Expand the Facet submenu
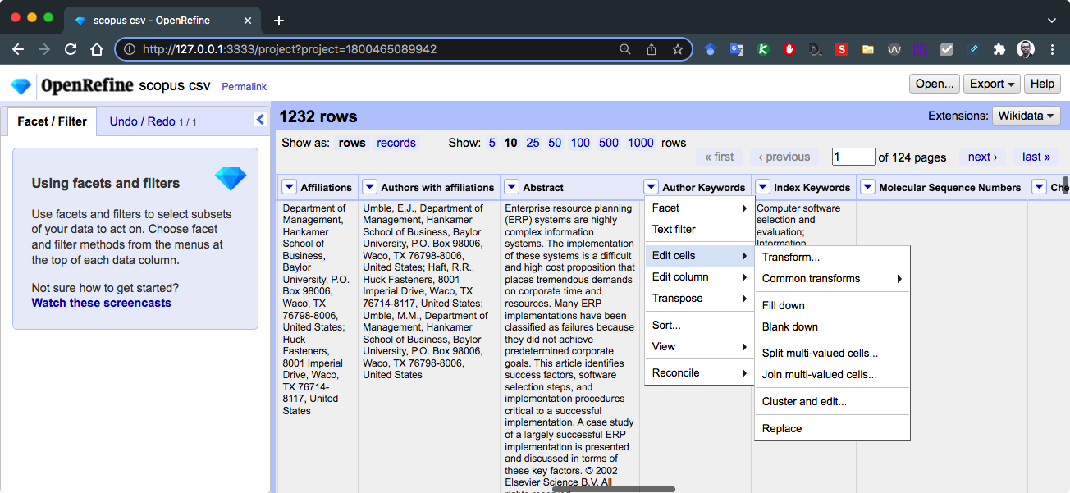The width and height of the screenshot is (1070, 493). tap(699, 208)
